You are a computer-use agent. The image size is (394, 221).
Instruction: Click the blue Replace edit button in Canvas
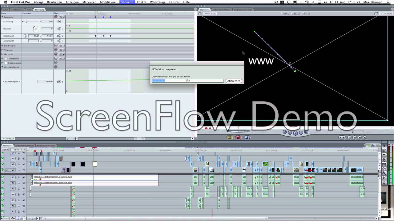point(247,137)
